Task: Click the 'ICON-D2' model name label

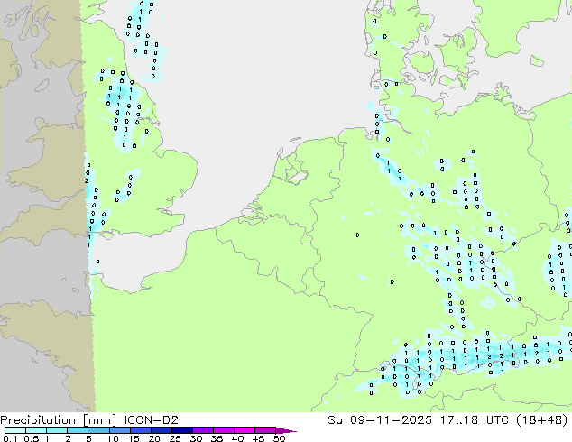Action: click(x=151, y=420)
